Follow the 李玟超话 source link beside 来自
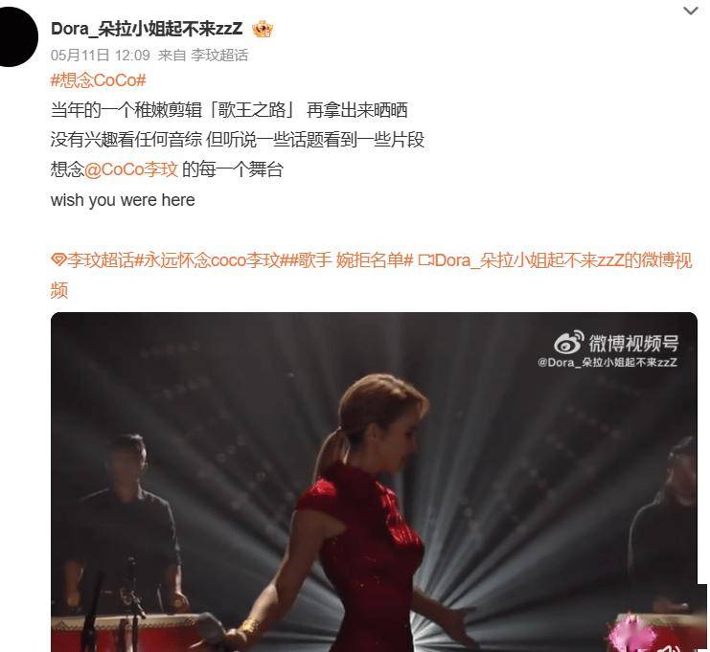The height and width of the screenshot is (652, 710). point(219,56)
